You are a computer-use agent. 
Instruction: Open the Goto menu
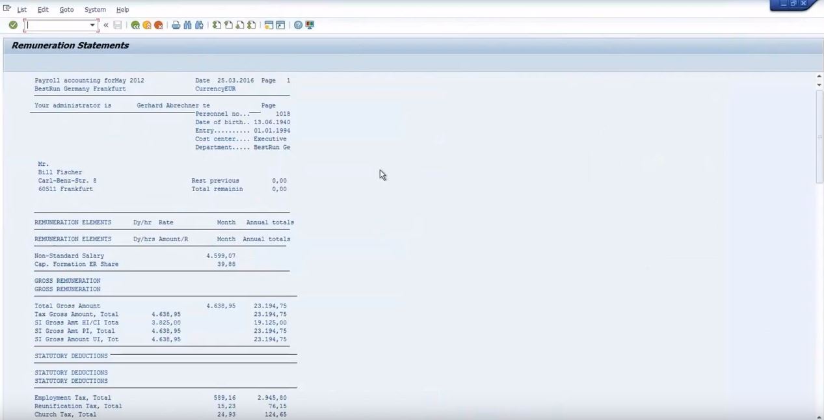[x=66, y=10]
